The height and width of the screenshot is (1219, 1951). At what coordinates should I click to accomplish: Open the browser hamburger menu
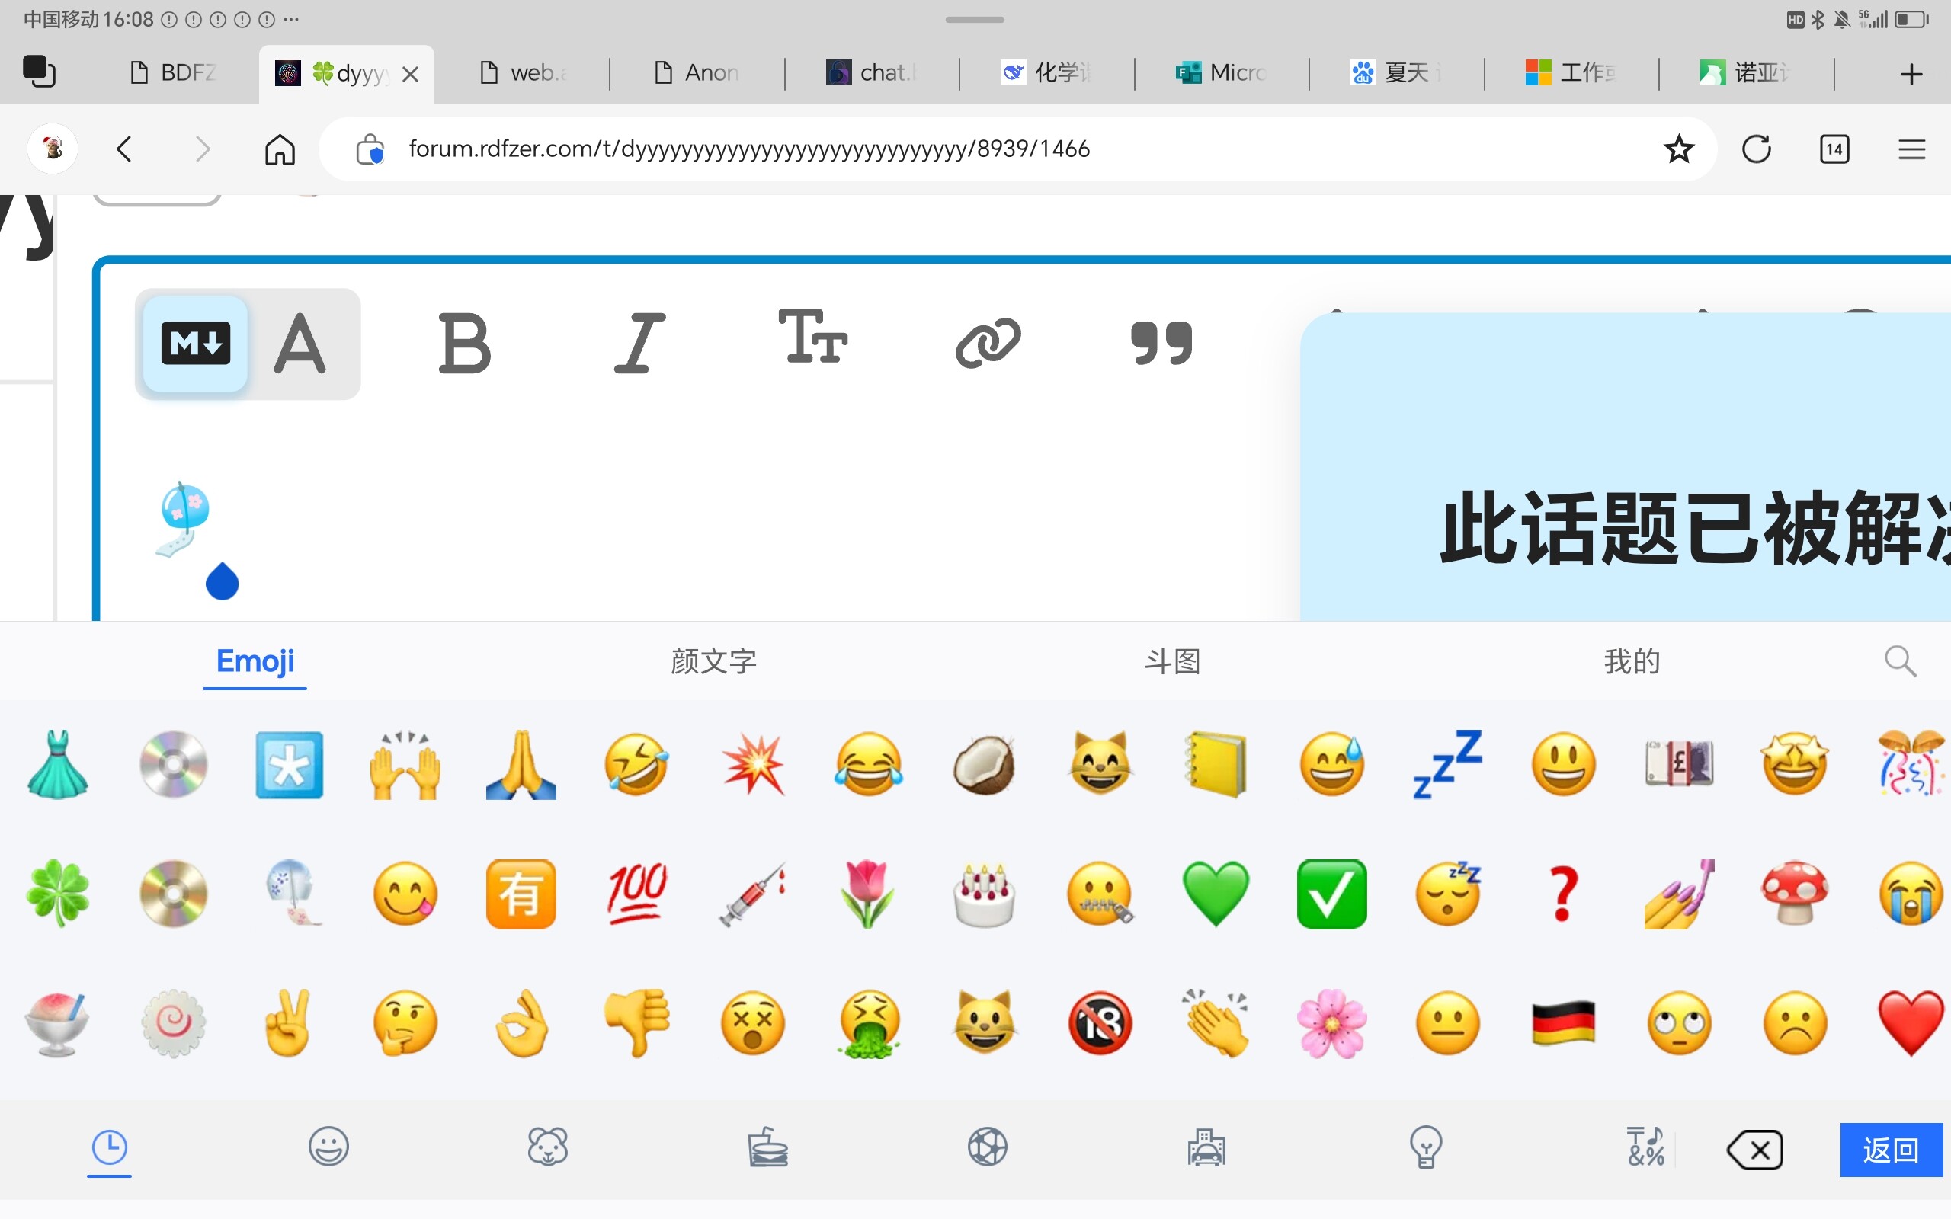pos(1912,149)
